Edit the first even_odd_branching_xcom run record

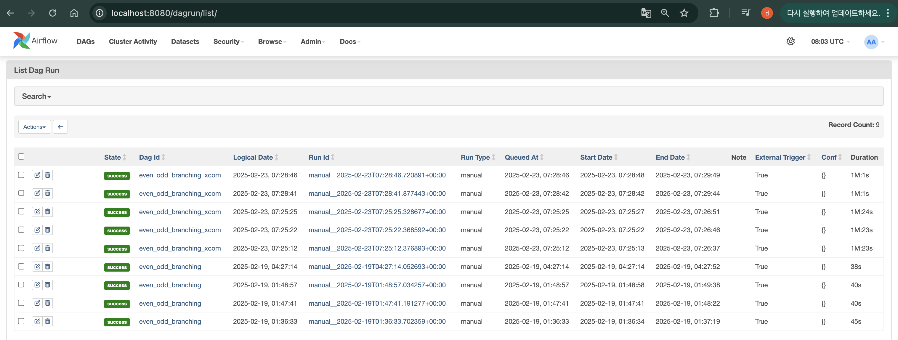(37, 175)
